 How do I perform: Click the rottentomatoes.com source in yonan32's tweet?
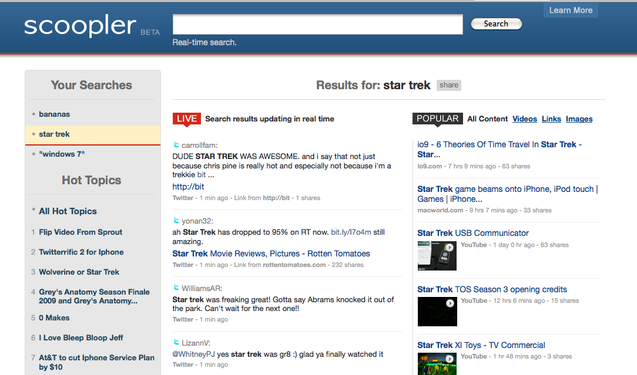tap(294, 265)
